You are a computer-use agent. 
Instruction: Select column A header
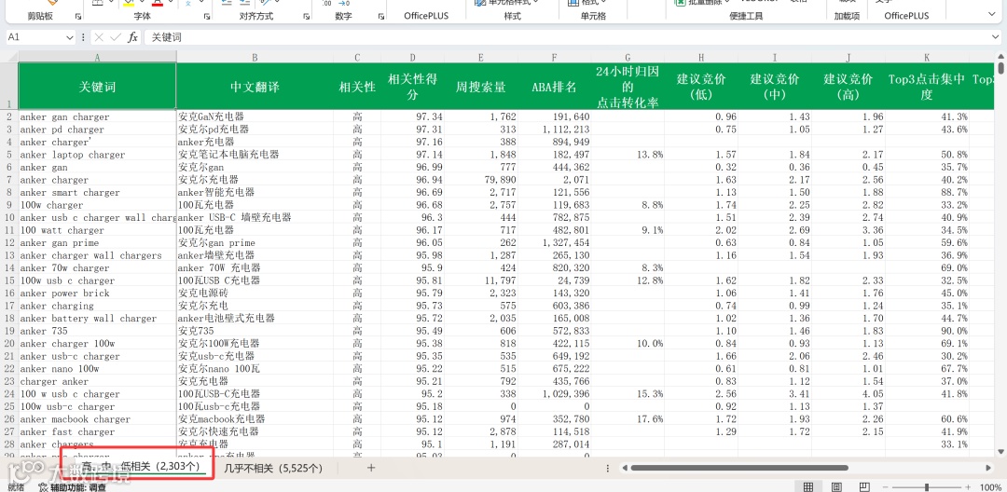97,57
